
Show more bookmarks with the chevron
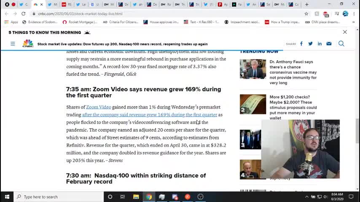point(354,22)
